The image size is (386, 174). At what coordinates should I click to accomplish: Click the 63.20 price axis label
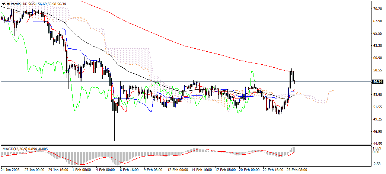click(377, 46)
